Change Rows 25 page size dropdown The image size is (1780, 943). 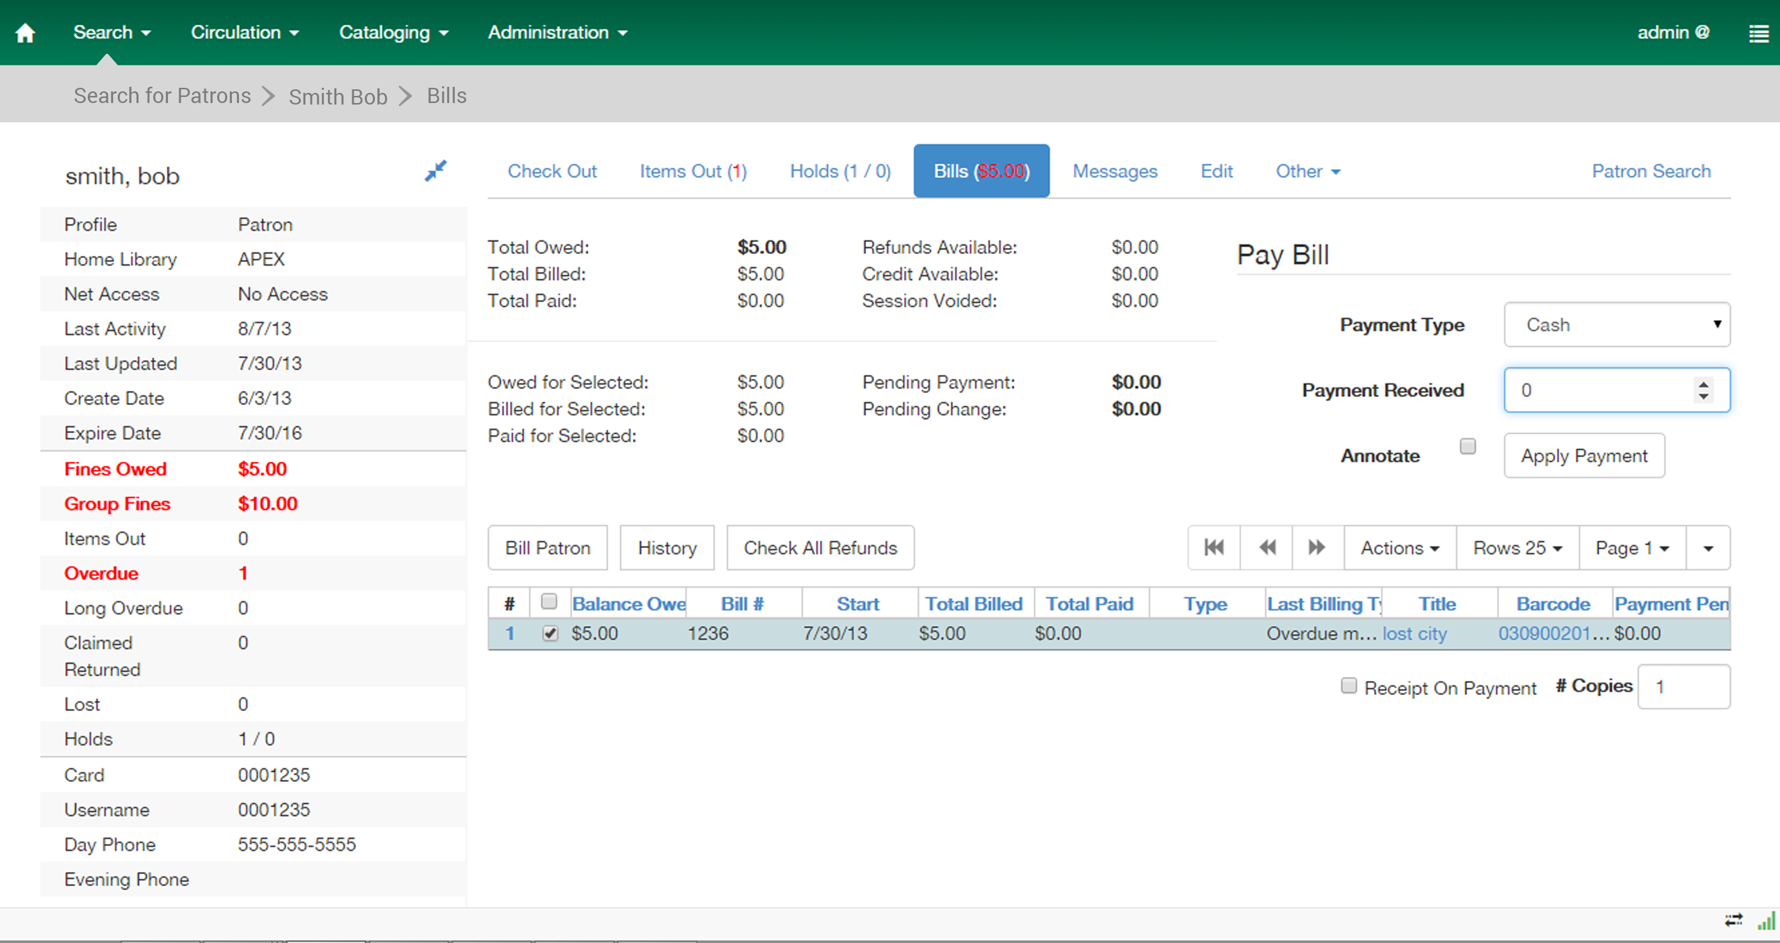click(x=1518, y=548)
